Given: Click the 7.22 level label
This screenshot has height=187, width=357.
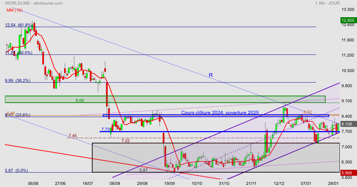Looking at the screenshot, I should click(125, 141).
